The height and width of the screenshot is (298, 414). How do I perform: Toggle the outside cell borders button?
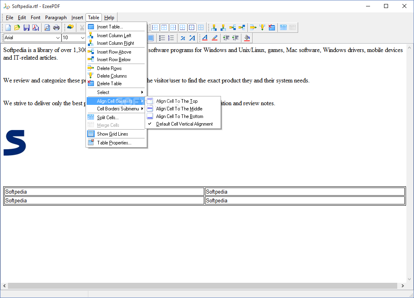pyautogui.click(x=192, y=27)
